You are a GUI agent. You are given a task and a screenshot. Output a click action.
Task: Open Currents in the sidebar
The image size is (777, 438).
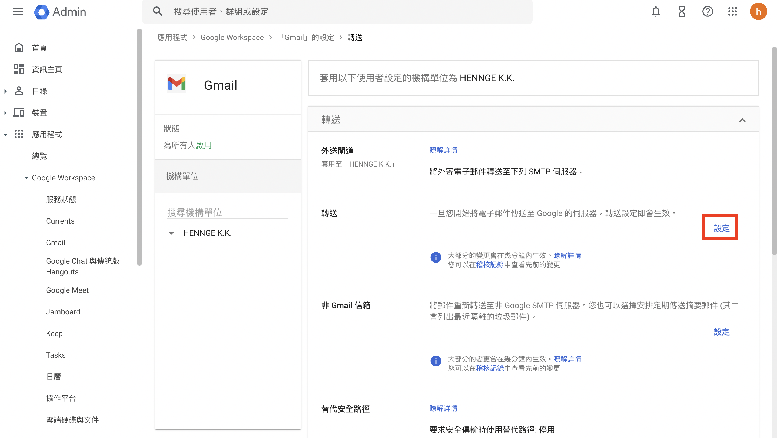tap(60, 221)
